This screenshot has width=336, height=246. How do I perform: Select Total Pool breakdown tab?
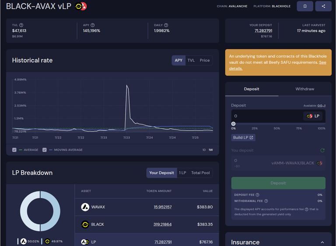(x=200, y=173)
